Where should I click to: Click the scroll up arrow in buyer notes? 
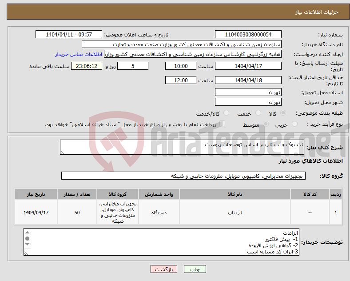(27, 233)
